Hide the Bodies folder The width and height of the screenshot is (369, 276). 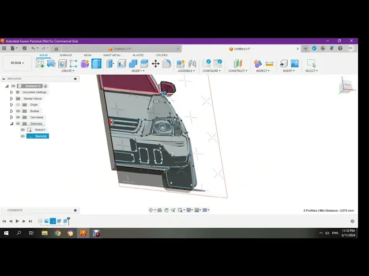[18, 111]
